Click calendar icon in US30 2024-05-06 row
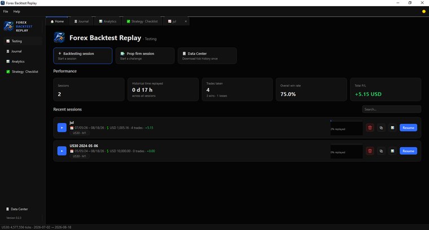The width and height of the screenshot is (429, 230). [x=72, y=151]
